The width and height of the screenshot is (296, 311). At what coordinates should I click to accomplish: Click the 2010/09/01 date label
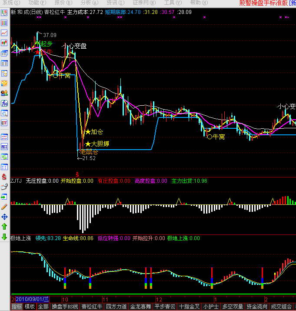(32, 299)
